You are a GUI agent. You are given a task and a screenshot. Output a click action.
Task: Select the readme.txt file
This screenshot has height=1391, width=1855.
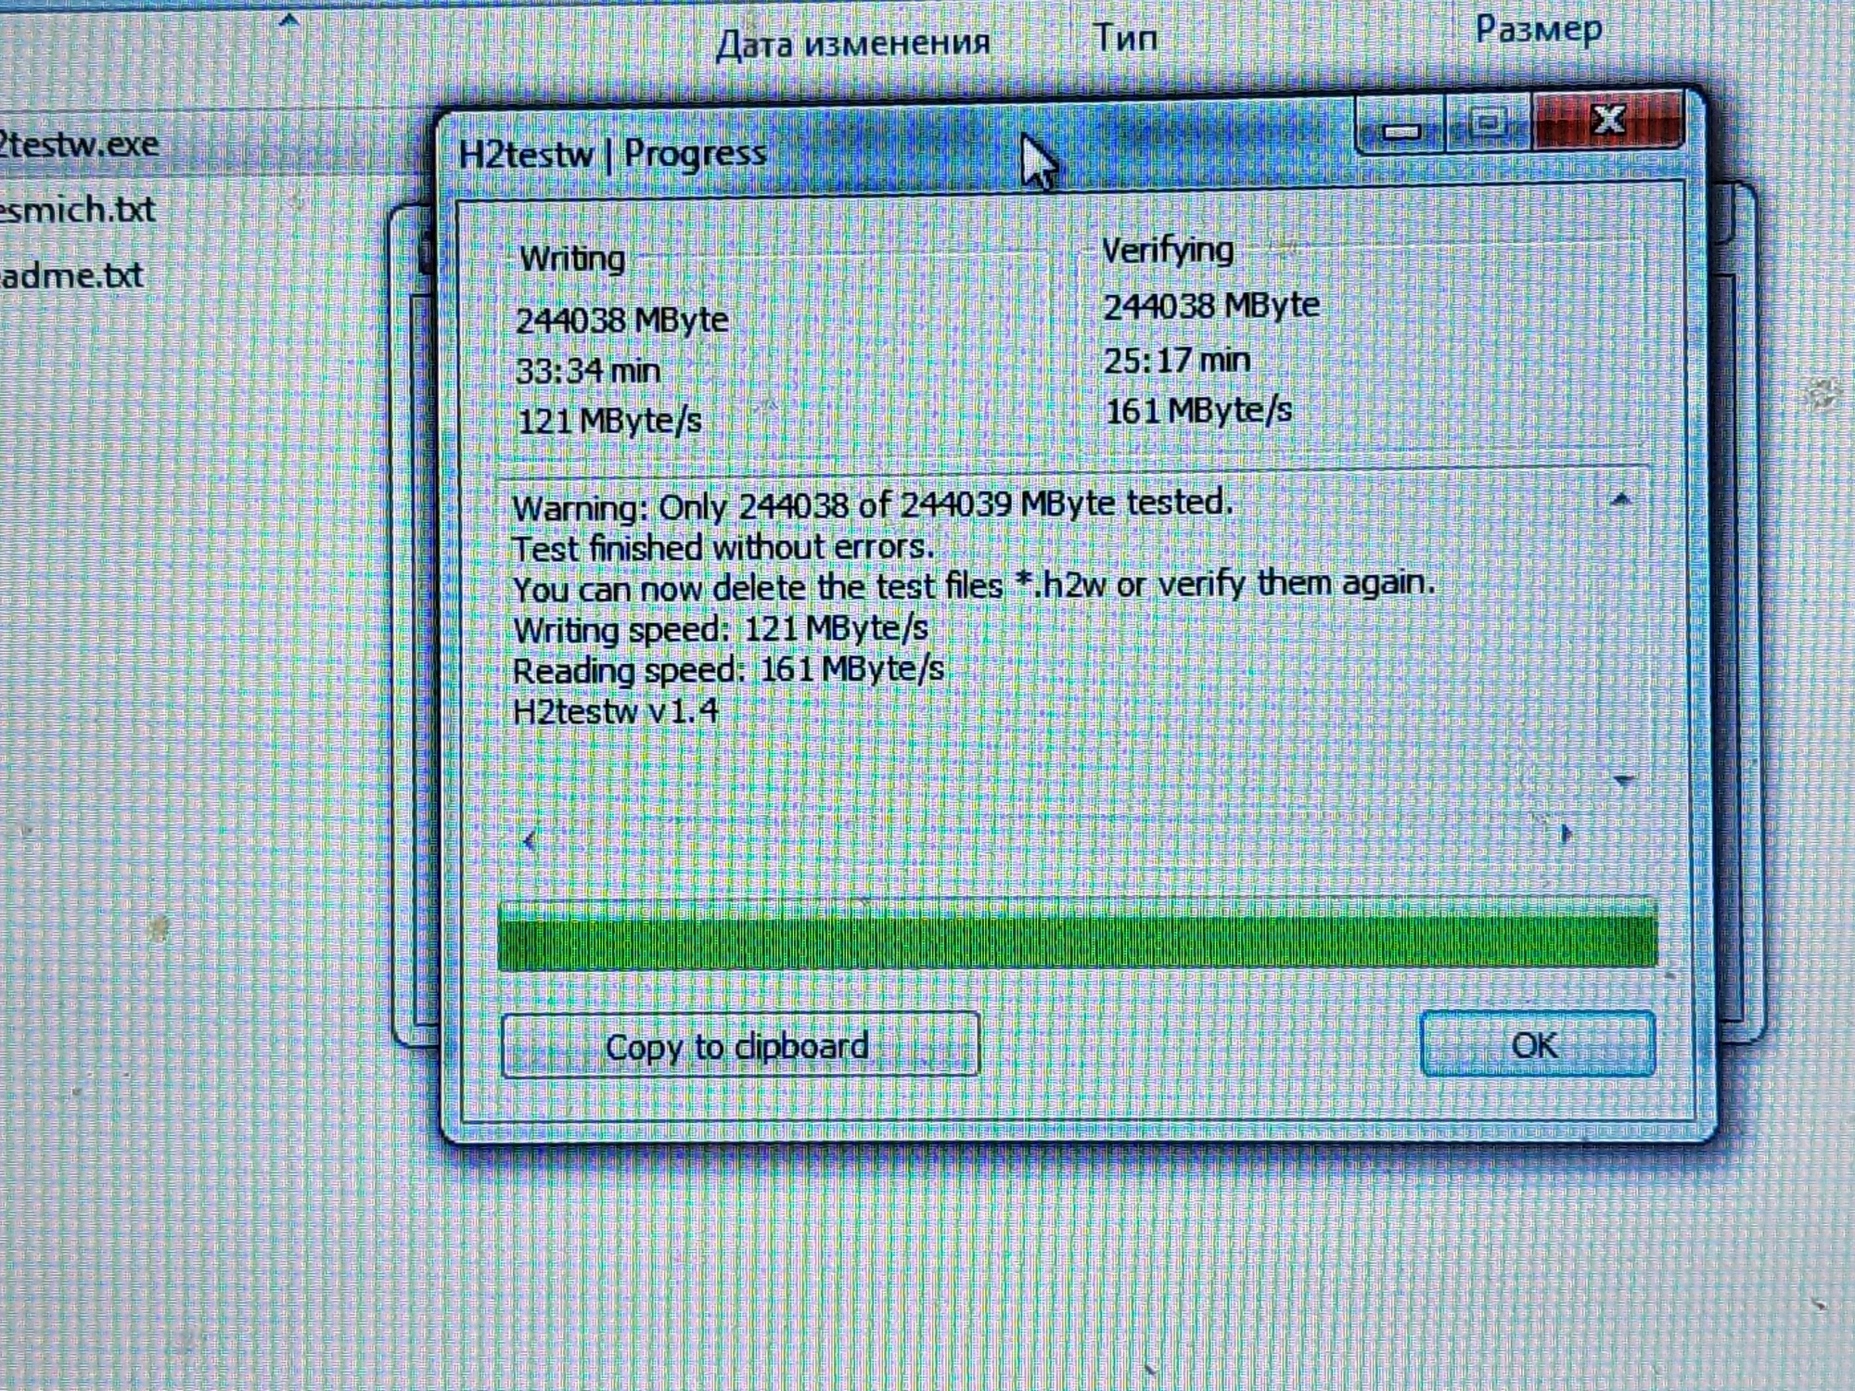click(x=72, y=275)
